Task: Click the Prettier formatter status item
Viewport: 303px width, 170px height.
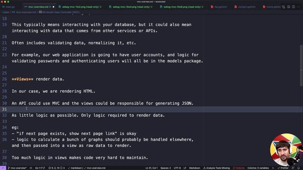Action: [283, 168]
